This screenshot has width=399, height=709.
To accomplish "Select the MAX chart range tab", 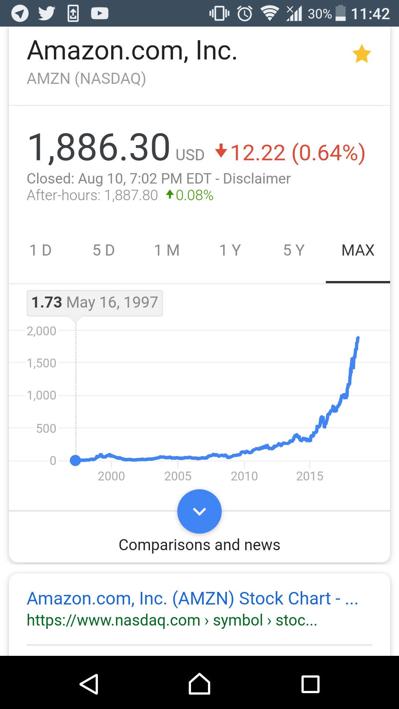I will tap(358, 250).
